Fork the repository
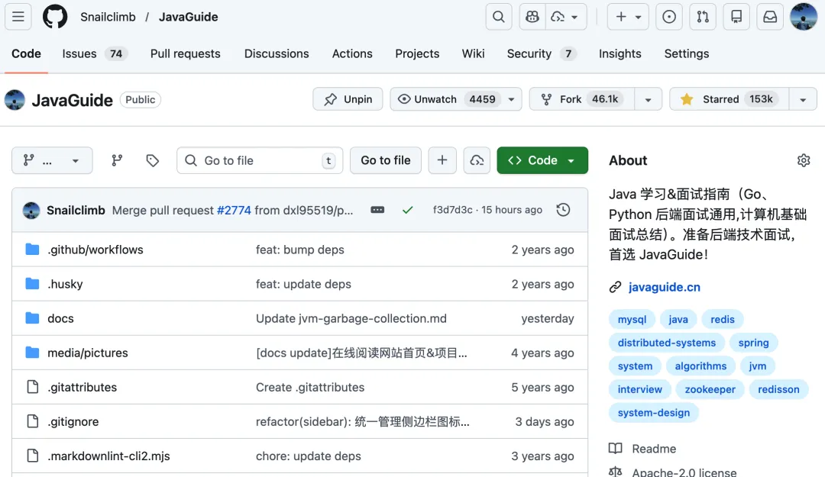Screen dimensions: 825x477 [x=582, y=99]
